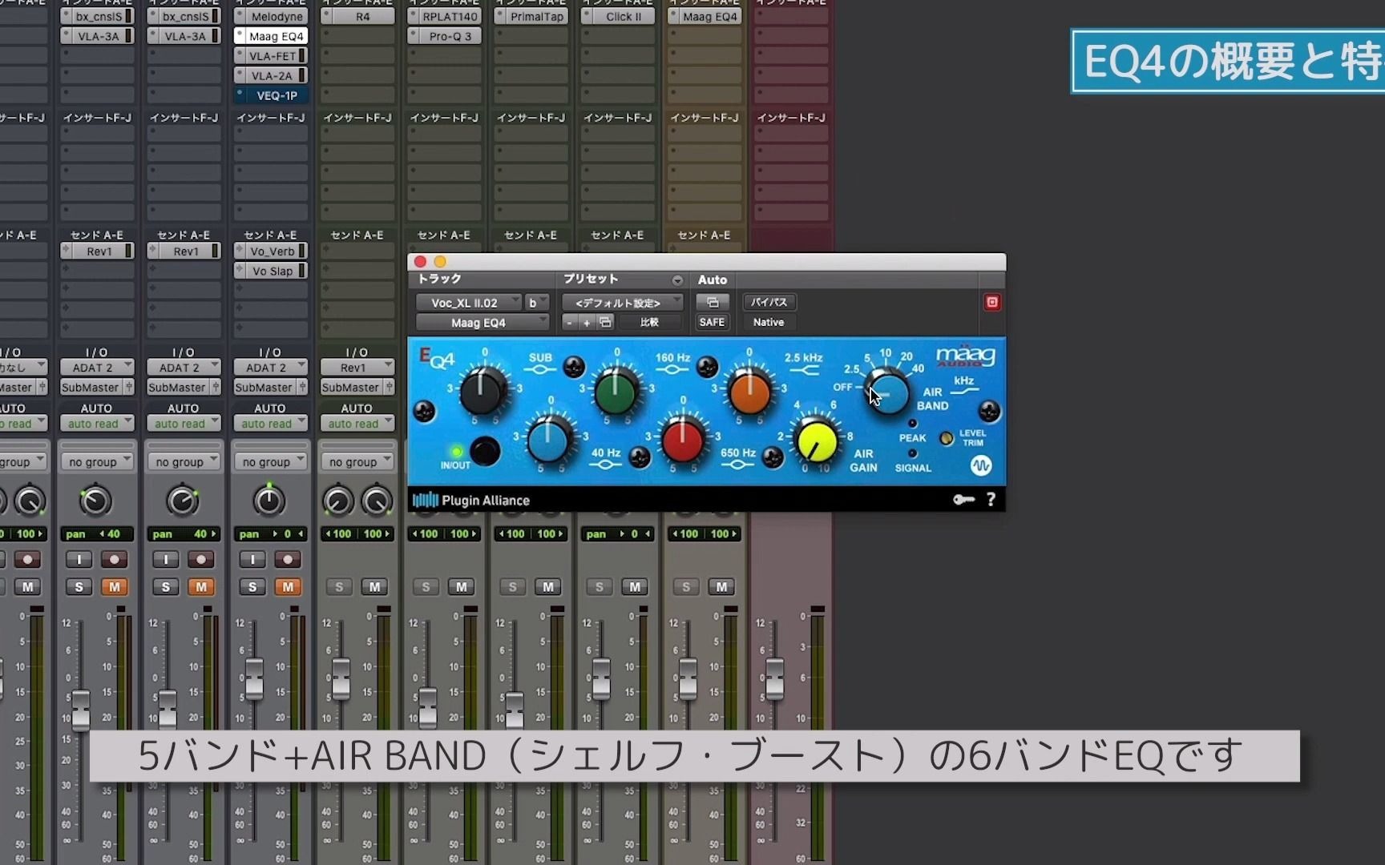This screenshot has height=865, width=1385.
Task: Open the VLA-2A insert
Action: [x=271, y=75]
